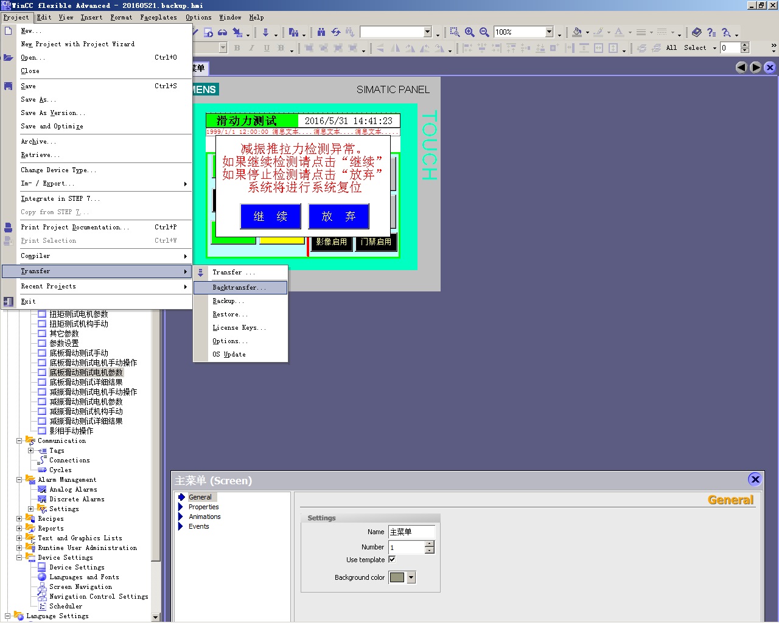
Task: Click the 影像启用 button on canvas
Action: [331, 242]
